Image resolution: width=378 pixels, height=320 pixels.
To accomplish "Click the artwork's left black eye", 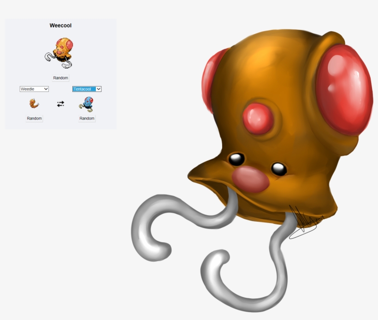I will (x=236, y=159).
